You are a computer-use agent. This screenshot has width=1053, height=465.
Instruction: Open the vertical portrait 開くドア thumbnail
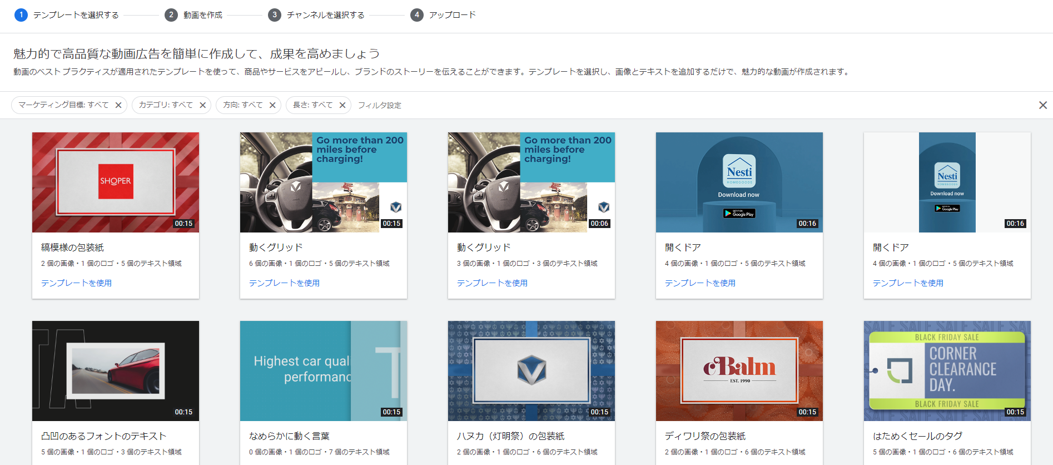(x=947, y=182)
